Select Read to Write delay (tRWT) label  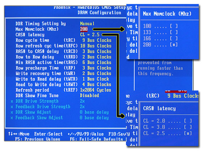(47, 85)
